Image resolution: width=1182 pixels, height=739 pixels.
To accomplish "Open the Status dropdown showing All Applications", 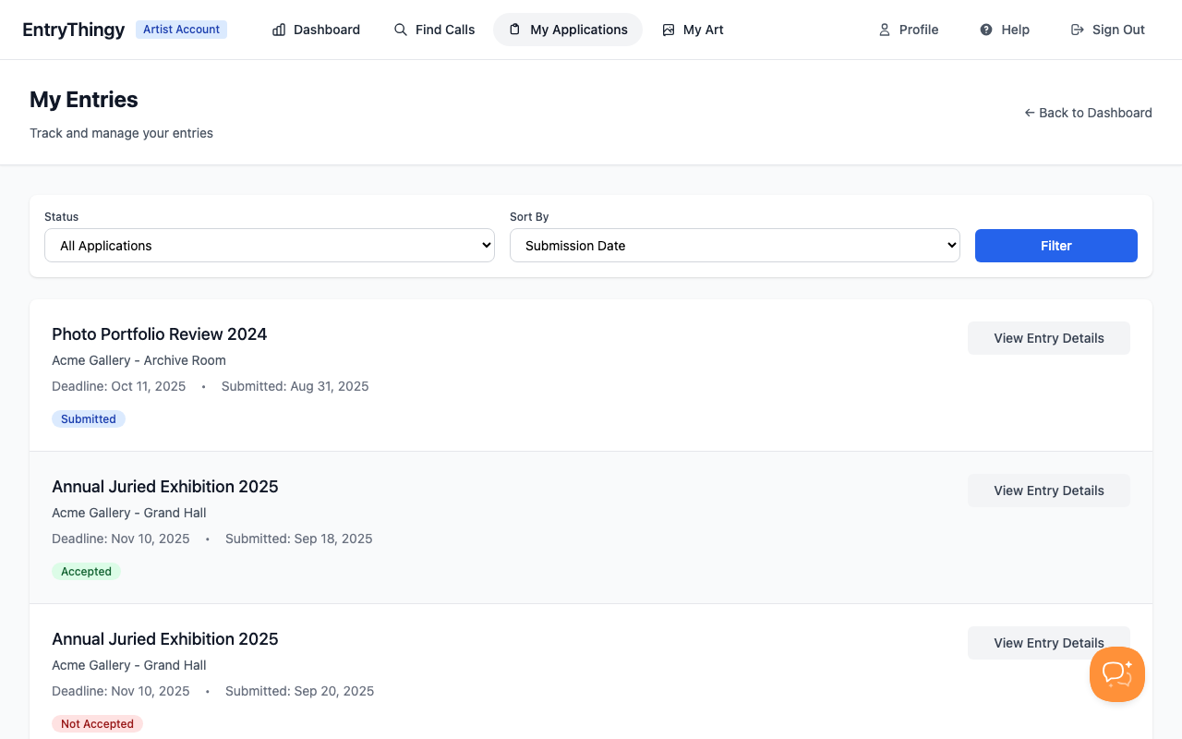I will [x=270, y=245].
